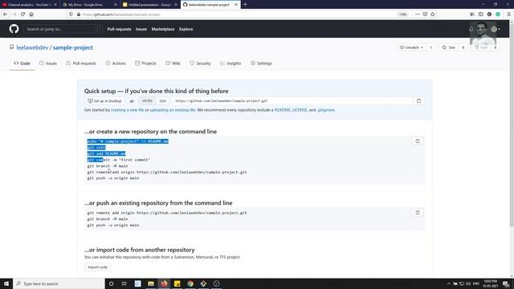Open Explore in top navigation
This screenshot has height=289, width=514.
[x=186, y=29]
